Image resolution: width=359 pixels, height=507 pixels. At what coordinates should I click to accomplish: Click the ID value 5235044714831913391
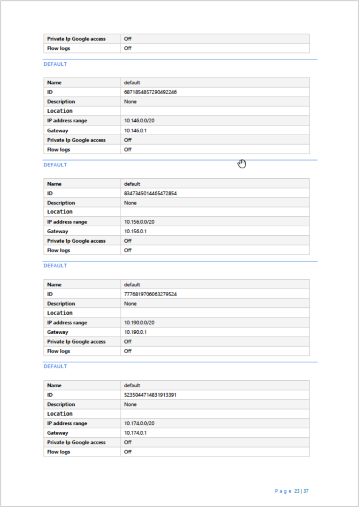click(150, 395)
